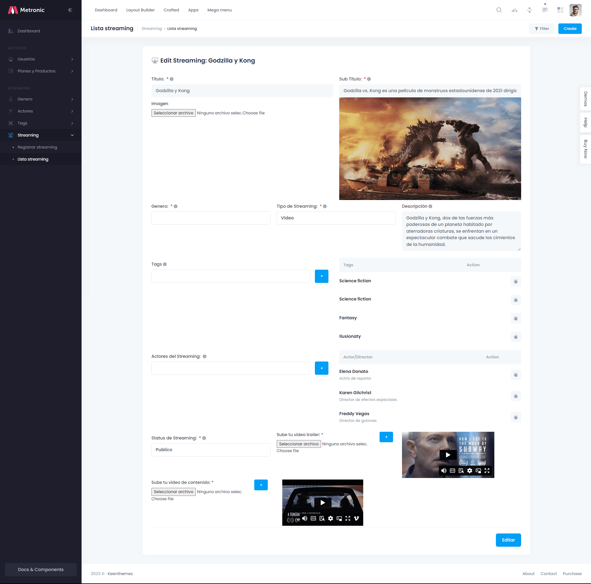Collapse the Streaming menu chevron in sidebar
591x584 pixels.
[x=72, y=135]
